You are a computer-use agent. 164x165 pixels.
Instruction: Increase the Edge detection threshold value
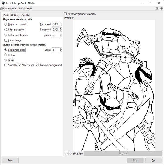(x=61, y=28)
